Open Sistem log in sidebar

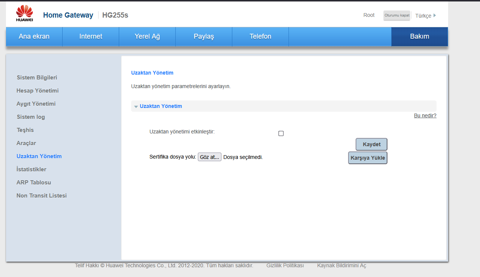click(x=31, y=117)
